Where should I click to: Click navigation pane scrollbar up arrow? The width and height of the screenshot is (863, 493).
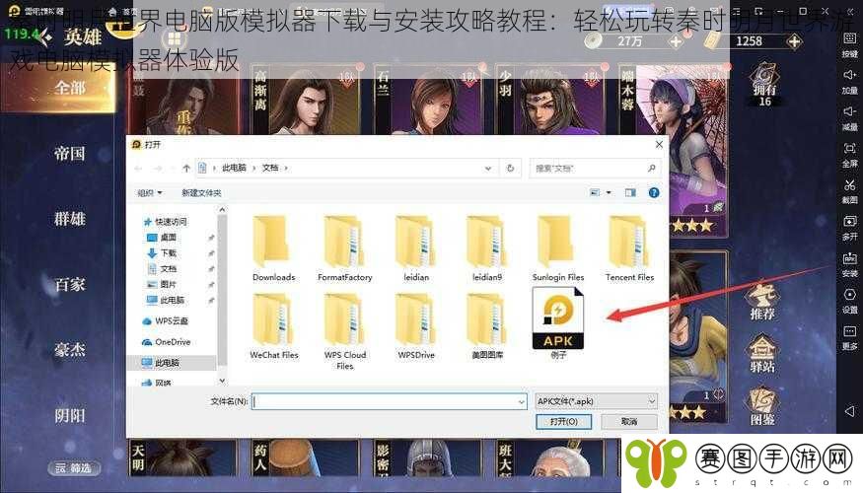[x=222, y=210]
